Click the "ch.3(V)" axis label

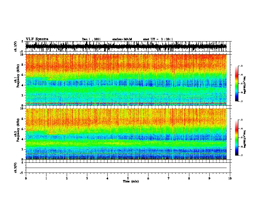pos(16,168)
